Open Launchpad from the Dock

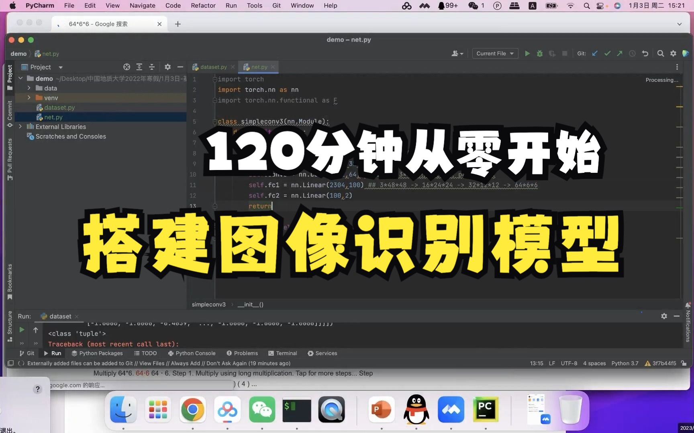coord(158,409)
